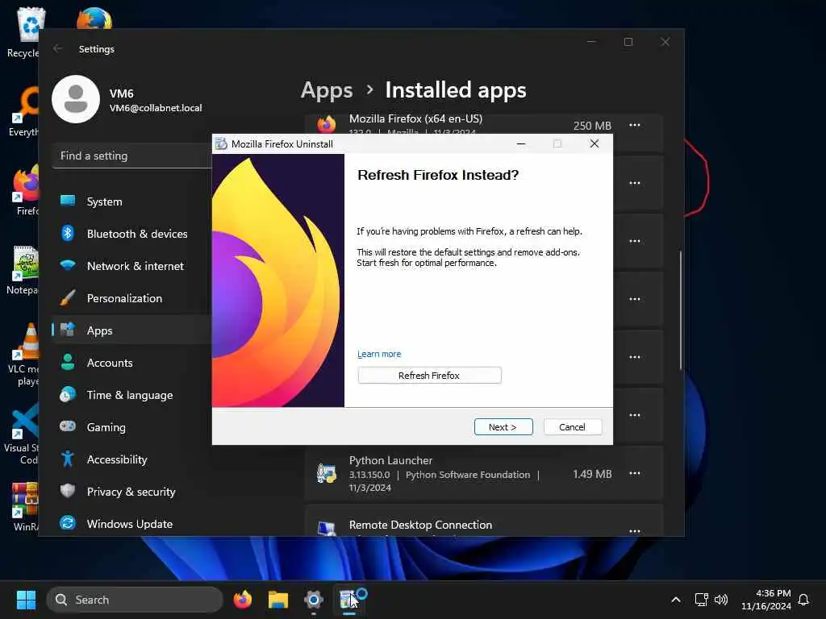This screenshot has width=826, height=619.
Task: Click the System monitor icon in sidebar
Action: tap(68, 201)
